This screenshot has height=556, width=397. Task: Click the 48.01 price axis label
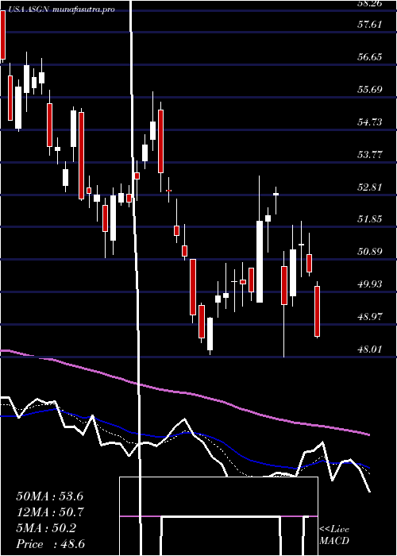pos(369,349)
